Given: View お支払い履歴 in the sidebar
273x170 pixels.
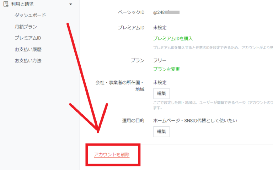Looking at the screenshot, I should click(30, 49).
